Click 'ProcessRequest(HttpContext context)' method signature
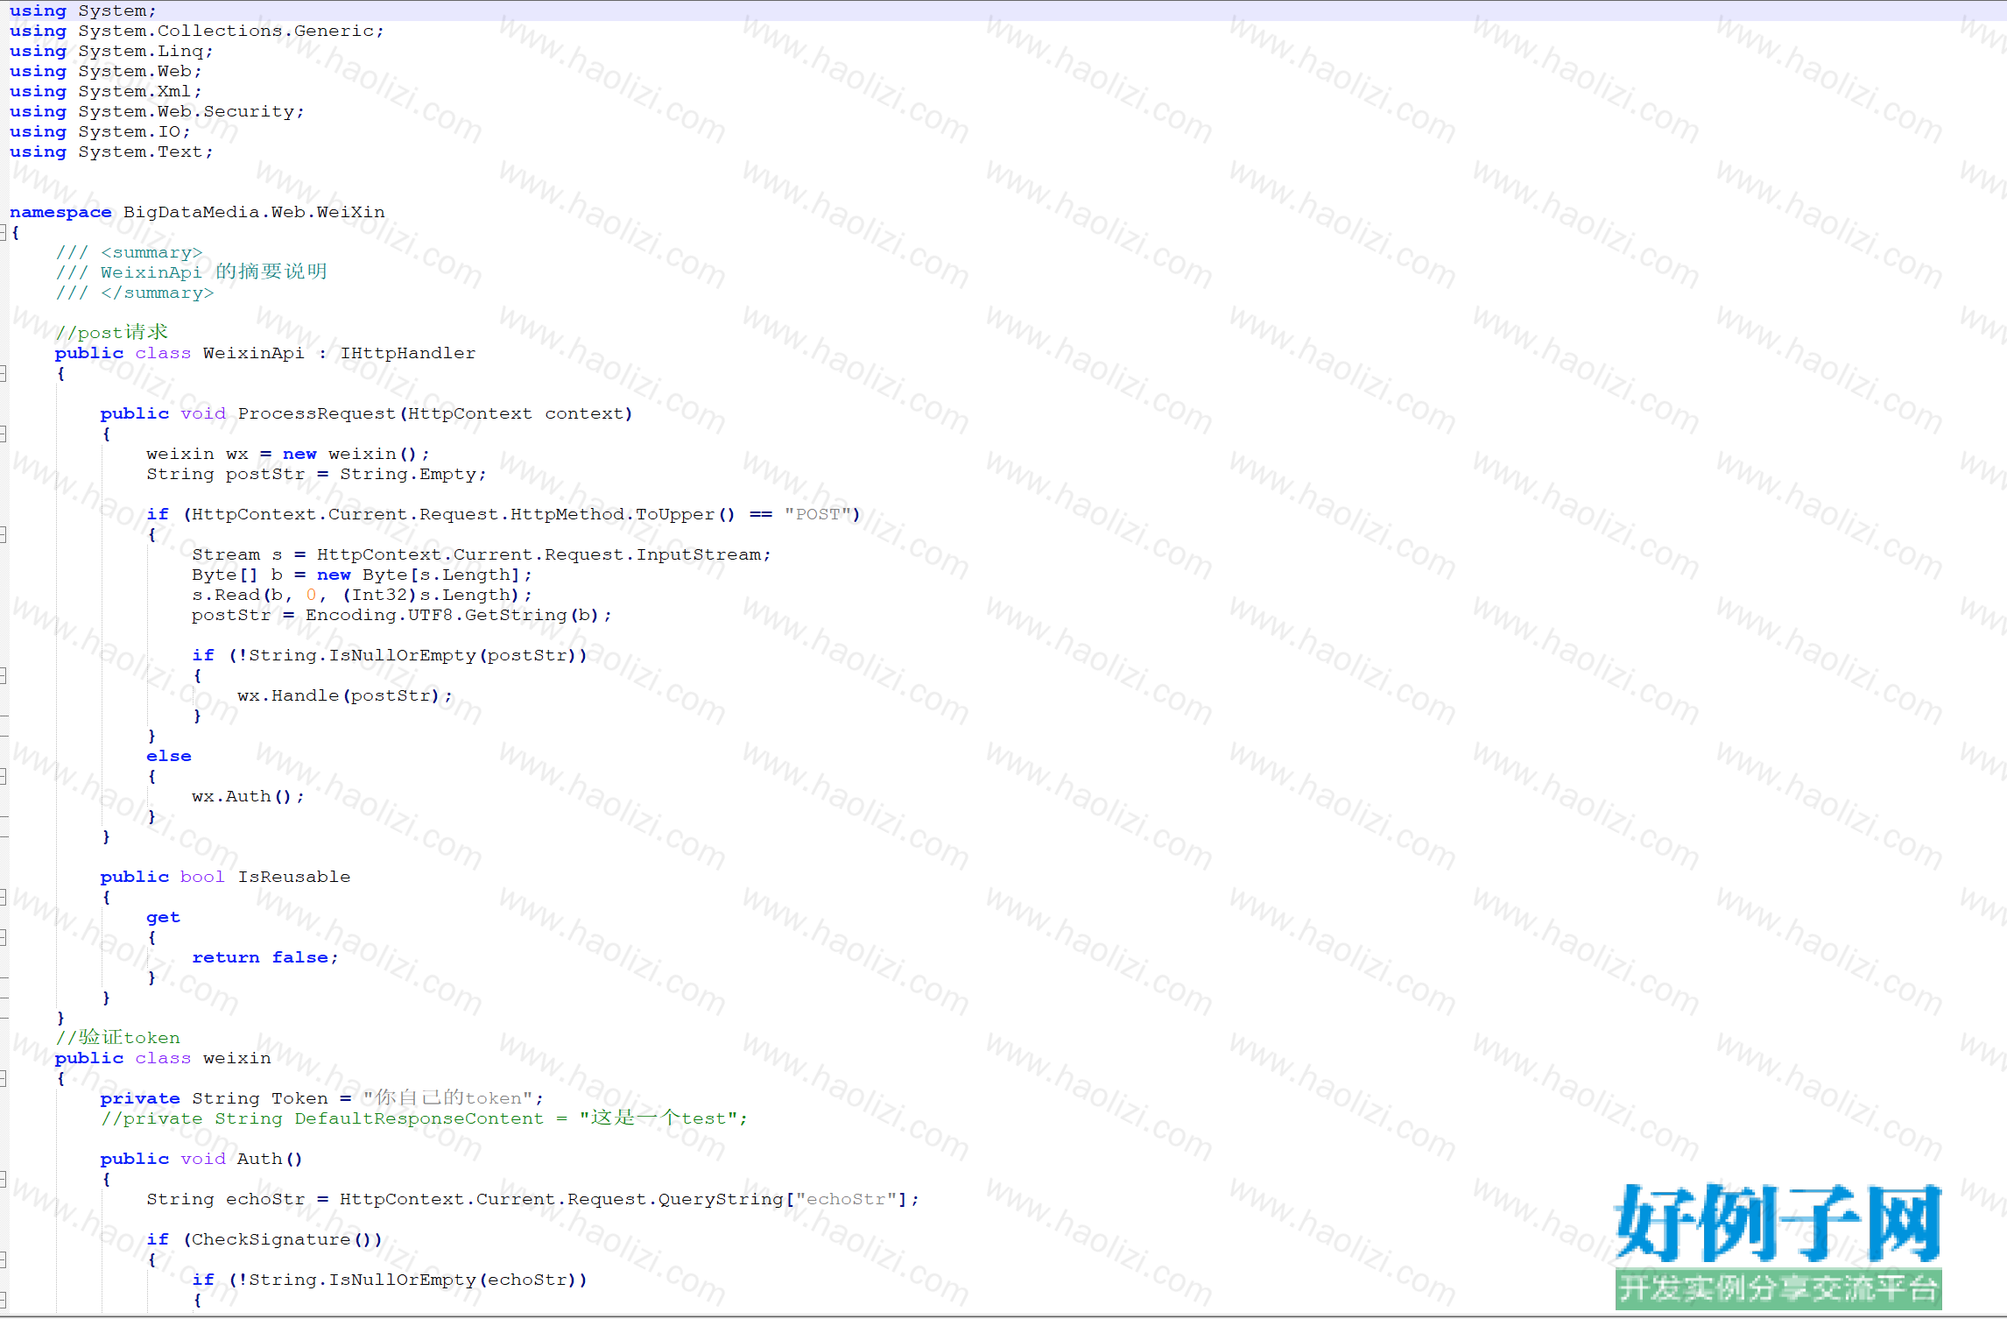This screenshot has height=1319, width=2007. [435, 413]
